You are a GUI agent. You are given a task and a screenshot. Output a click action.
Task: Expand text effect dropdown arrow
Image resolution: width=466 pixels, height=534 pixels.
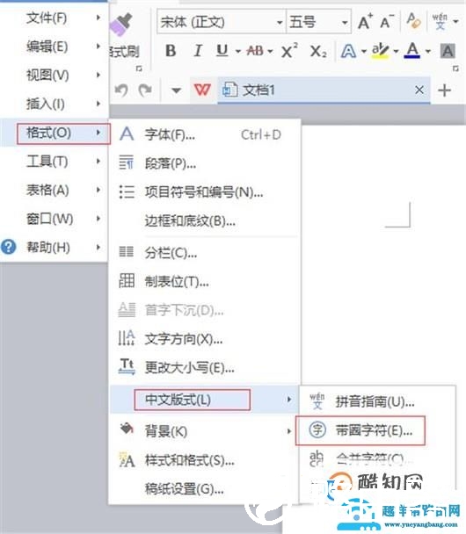pyautogui.click(x=364, y=52)
